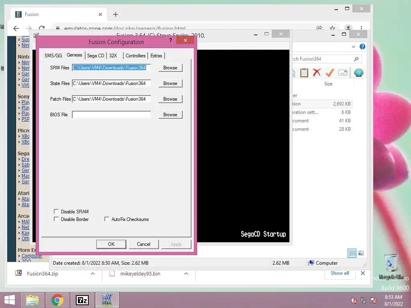Click the Paste clipboard icon in Explorer
411x308 pixels.
(304, 73)
